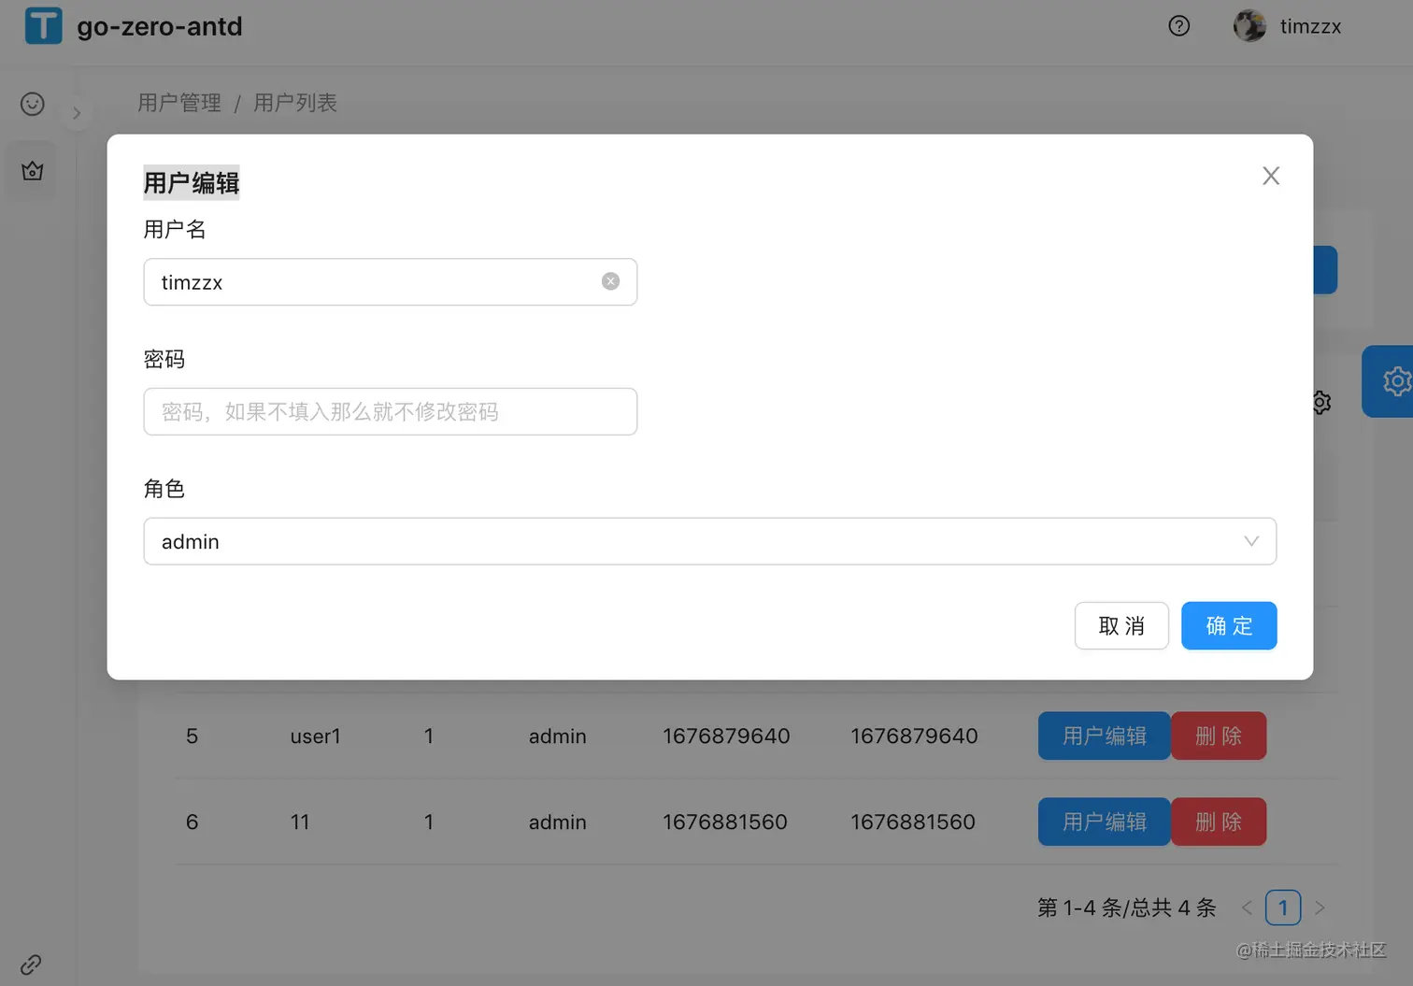Click the 用户管理 breadcrumb
Image resolution: width=1413 pixels, height=986 pixels.
pyautogui.click(x=179, y=103)
